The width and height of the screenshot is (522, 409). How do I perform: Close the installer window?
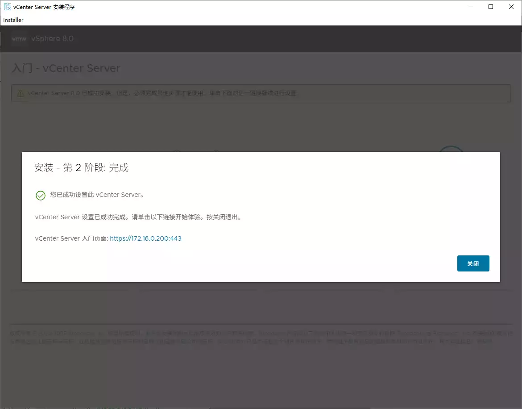[511, 7]
